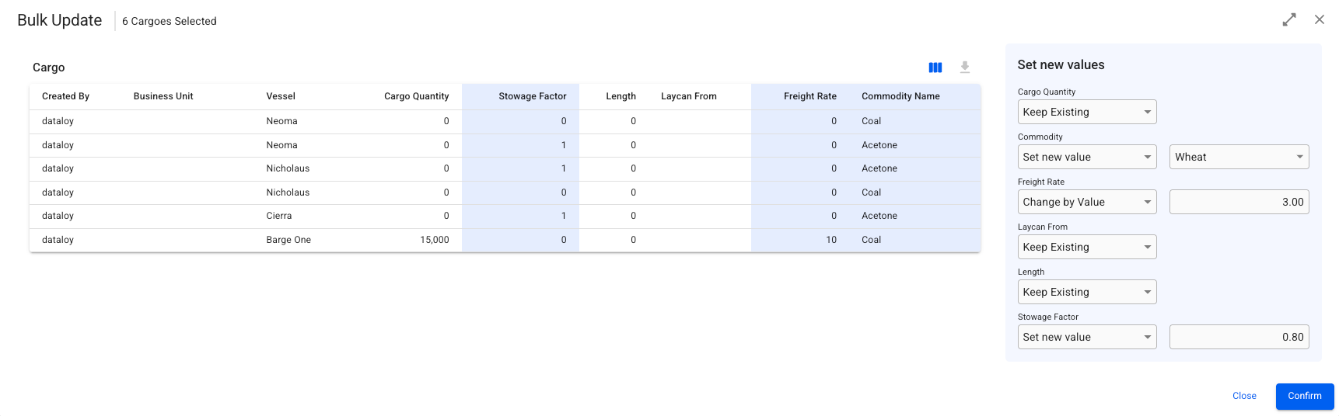Screen dimensions: 1339x416
Task: Expand the dialog to full screen
Action: click(x=1289, y=20)
